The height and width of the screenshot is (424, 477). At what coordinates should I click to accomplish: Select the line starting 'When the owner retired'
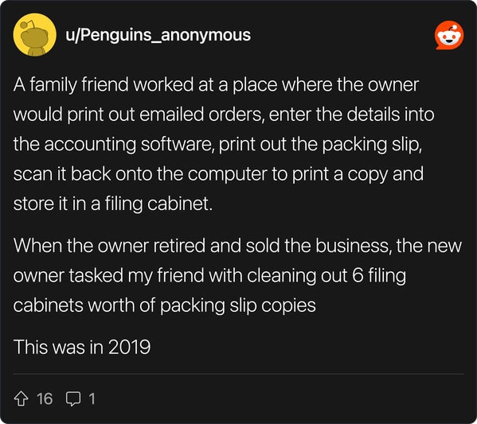coord(237,246)
